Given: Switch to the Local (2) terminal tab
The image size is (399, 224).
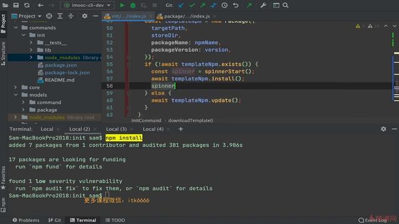Looking at the screenshot, I should coord(80,129).
